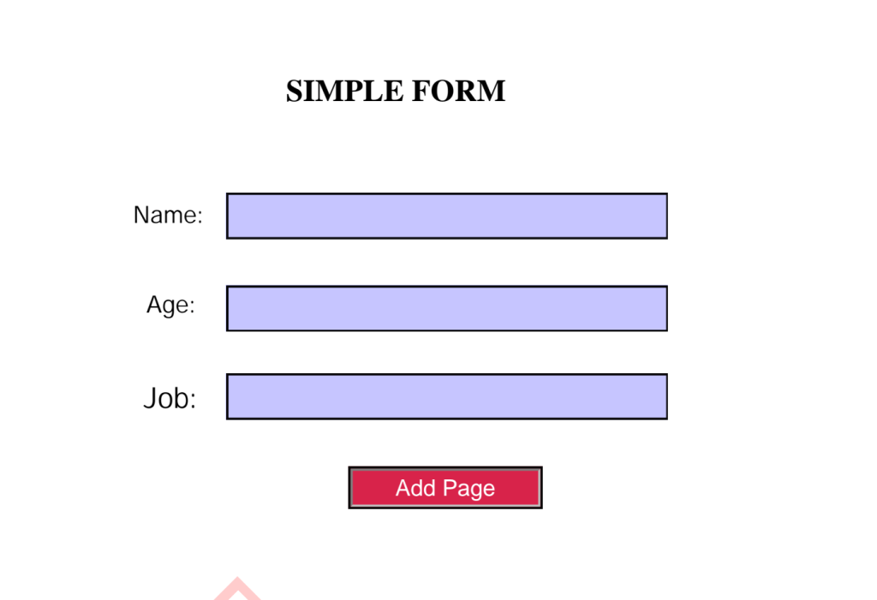Click the word Add on red button
Screen dimensions: 877x600
415,488
